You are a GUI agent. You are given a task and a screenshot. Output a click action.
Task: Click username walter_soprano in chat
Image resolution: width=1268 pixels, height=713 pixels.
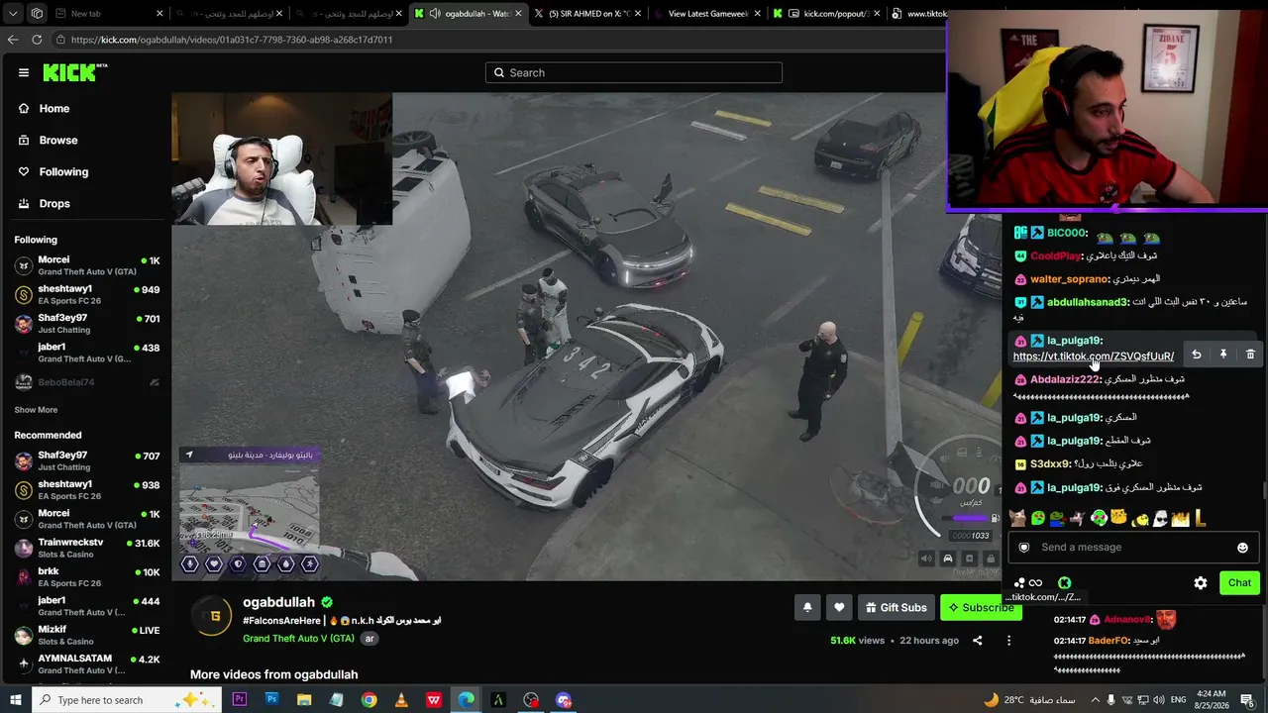pos(1069,279)
